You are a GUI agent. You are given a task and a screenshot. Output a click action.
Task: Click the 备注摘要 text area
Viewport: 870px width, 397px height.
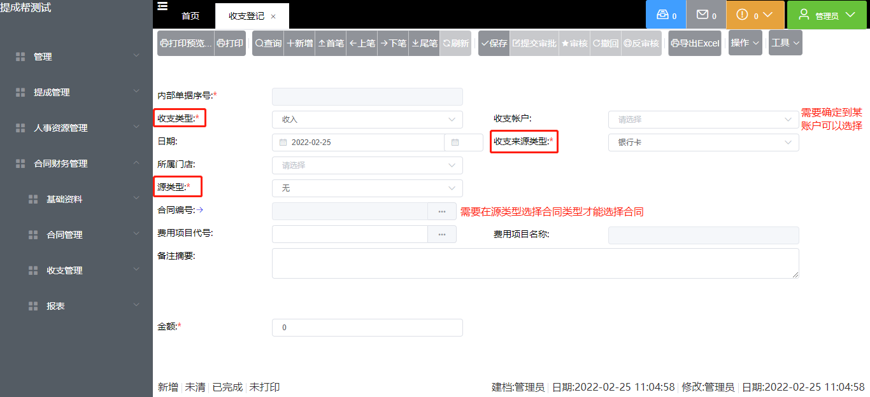click(536, 263)
